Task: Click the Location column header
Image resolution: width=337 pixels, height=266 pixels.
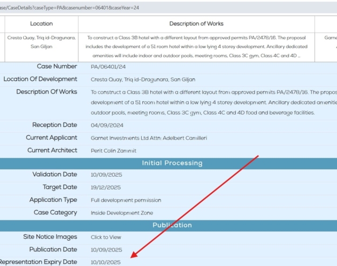Action: (41, 24)
